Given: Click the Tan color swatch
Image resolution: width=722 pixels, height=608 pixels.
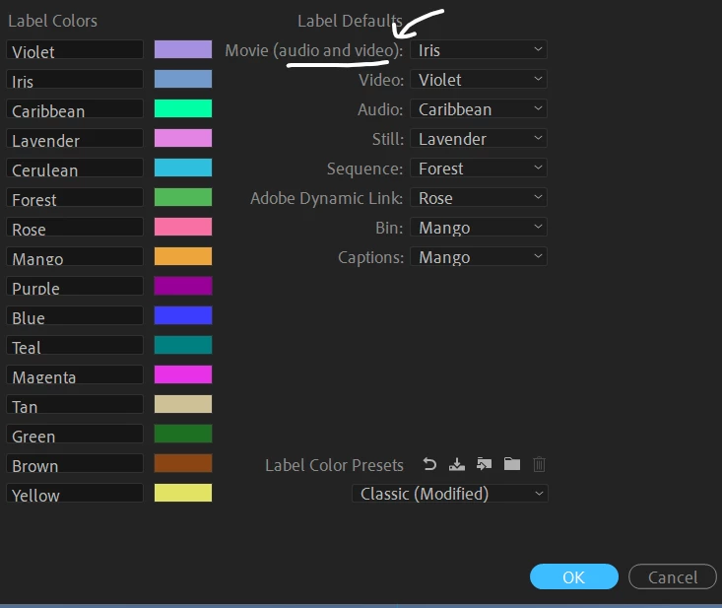Looking at the screenshot, I should click(183, 404).
